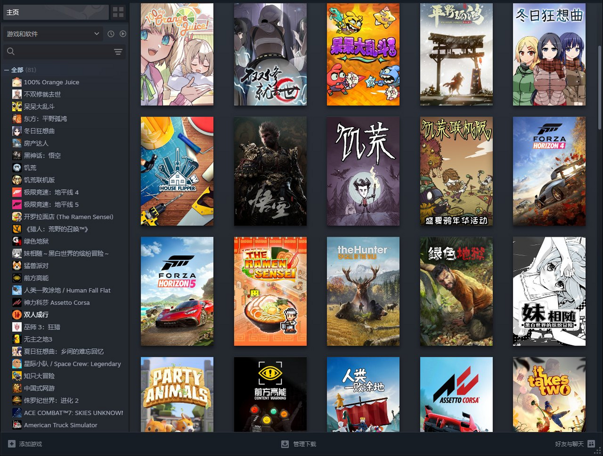Click the 极限竞速: 地平线 5 list icon
This screenshot has width=603, height=456.
coord(17,204)
